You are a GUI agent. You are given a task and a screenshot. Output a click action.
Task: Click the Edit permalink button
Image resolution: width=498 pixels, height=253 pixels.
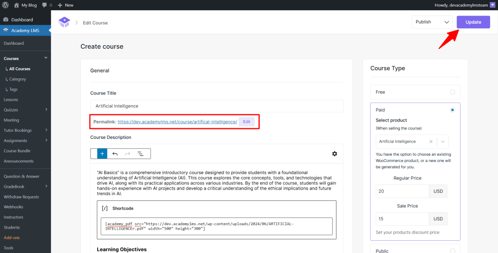pos(247,122)
